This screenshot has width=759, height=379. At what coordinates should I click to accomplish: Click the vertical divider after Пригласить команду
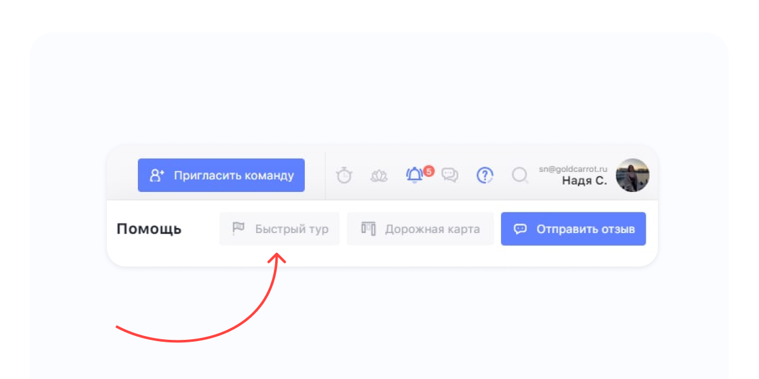(325, 175)
